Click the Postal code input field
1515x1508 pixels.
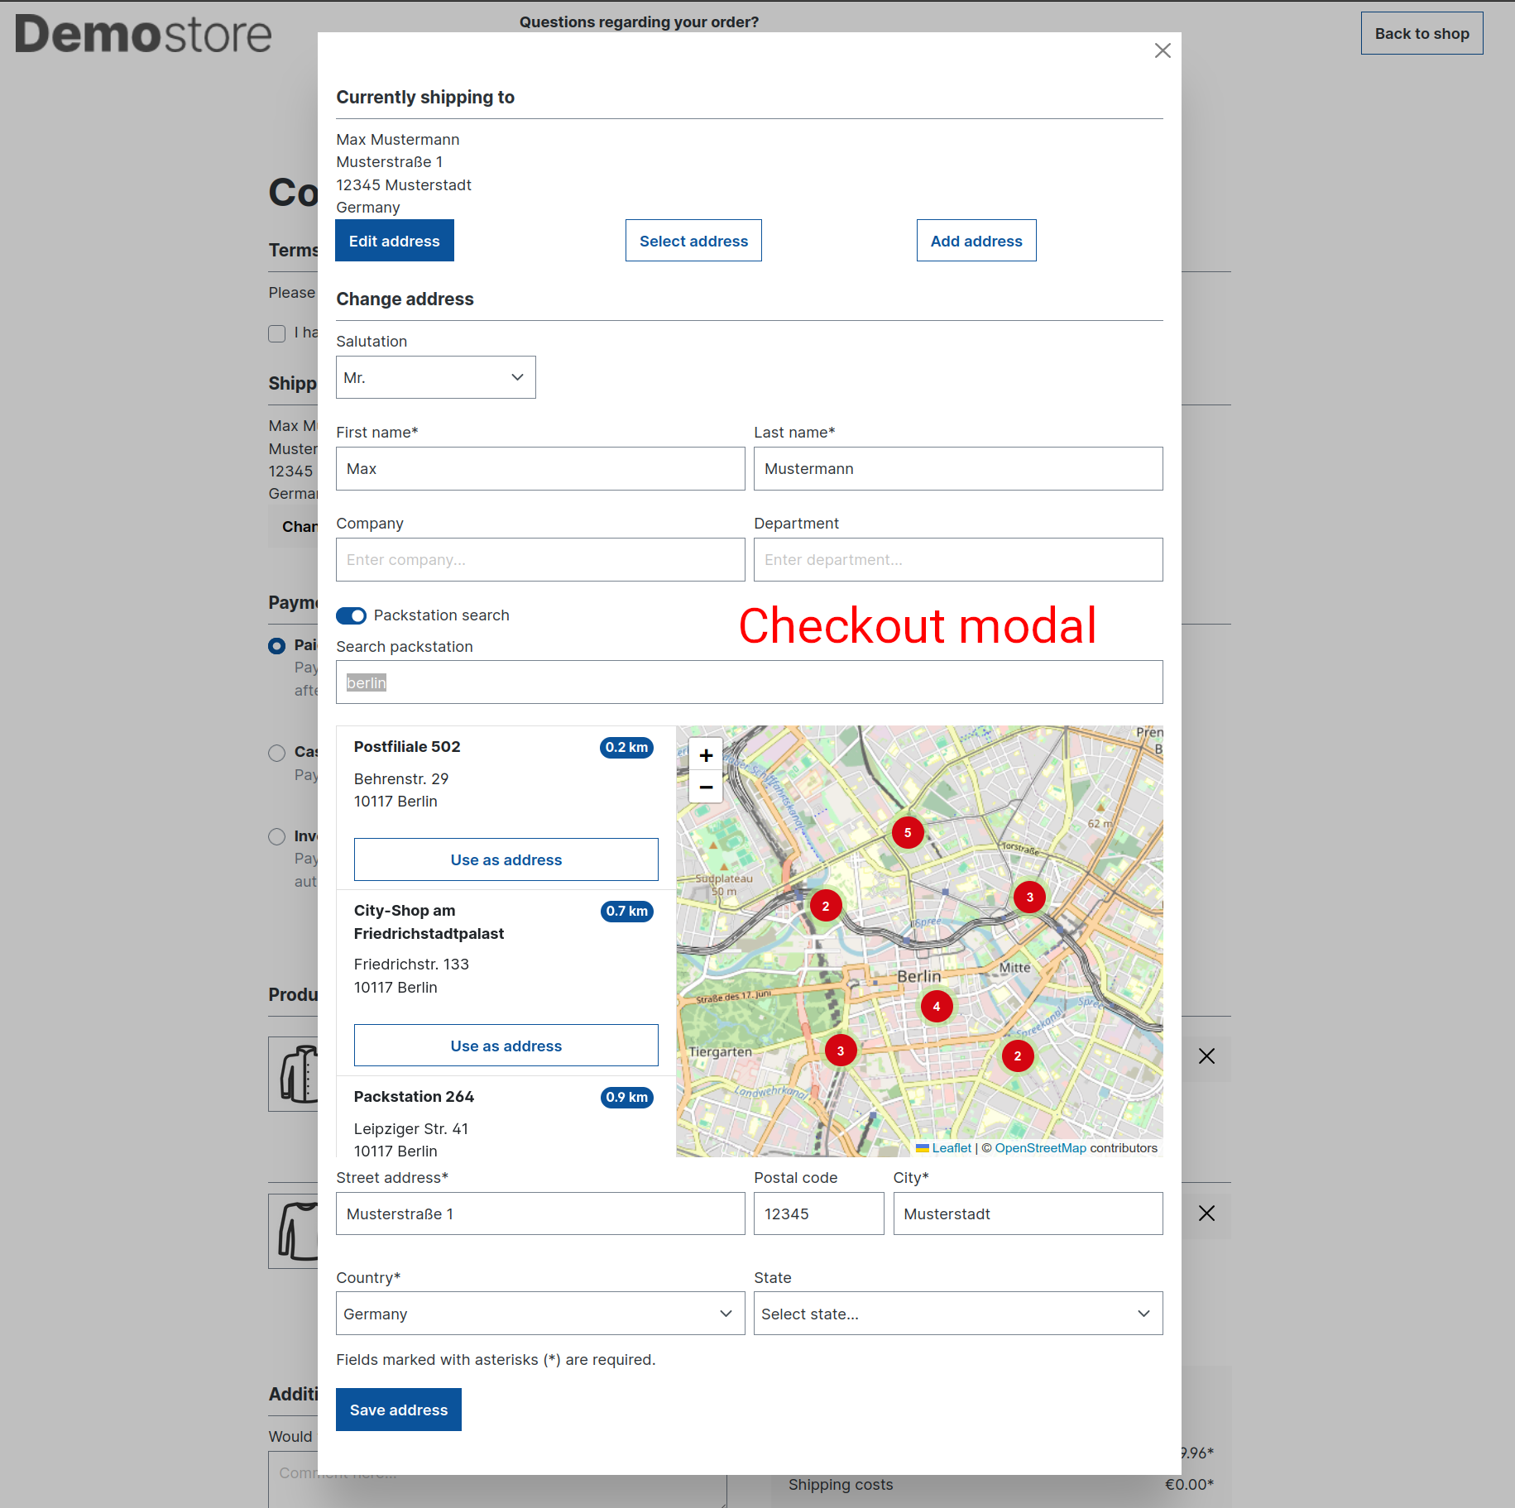819,1214
